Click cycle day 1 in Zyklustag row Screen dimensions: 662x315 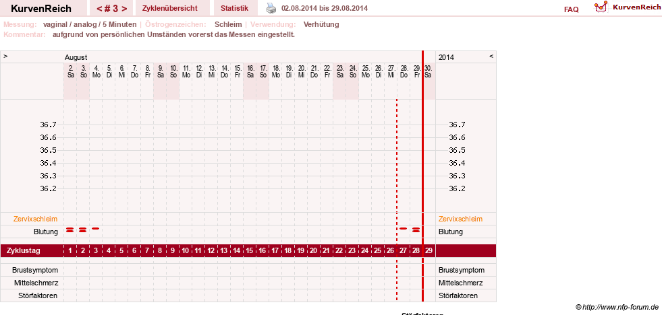coord(70,251)
